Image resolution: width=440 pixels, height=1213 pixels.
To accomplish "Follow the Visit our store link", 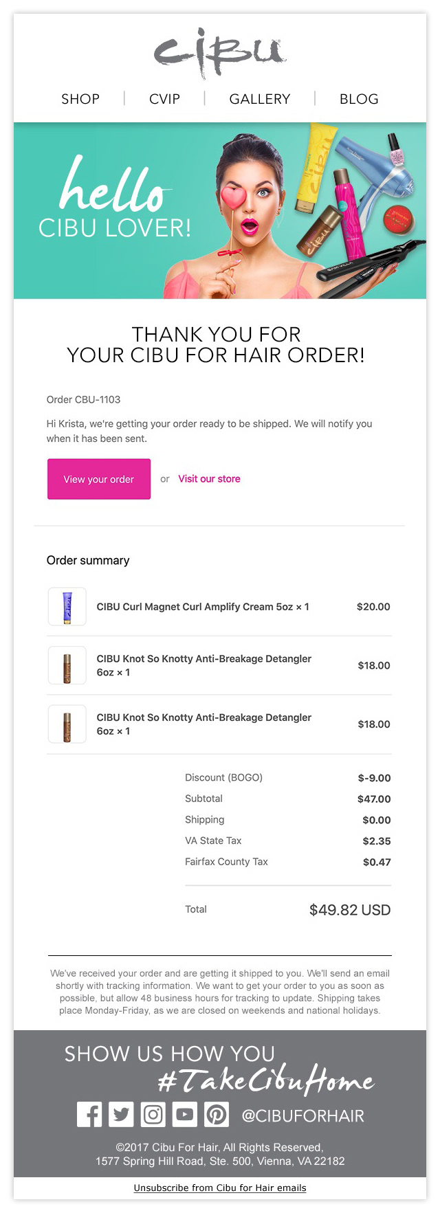I will [209, 479].
